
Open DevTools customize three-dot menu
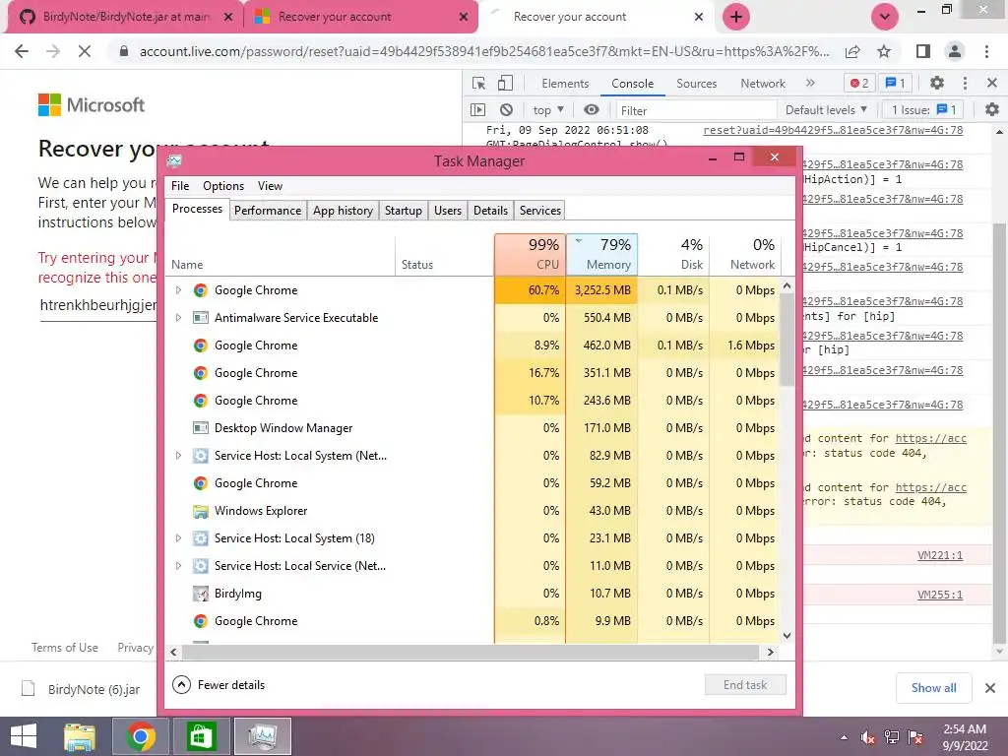965,83
